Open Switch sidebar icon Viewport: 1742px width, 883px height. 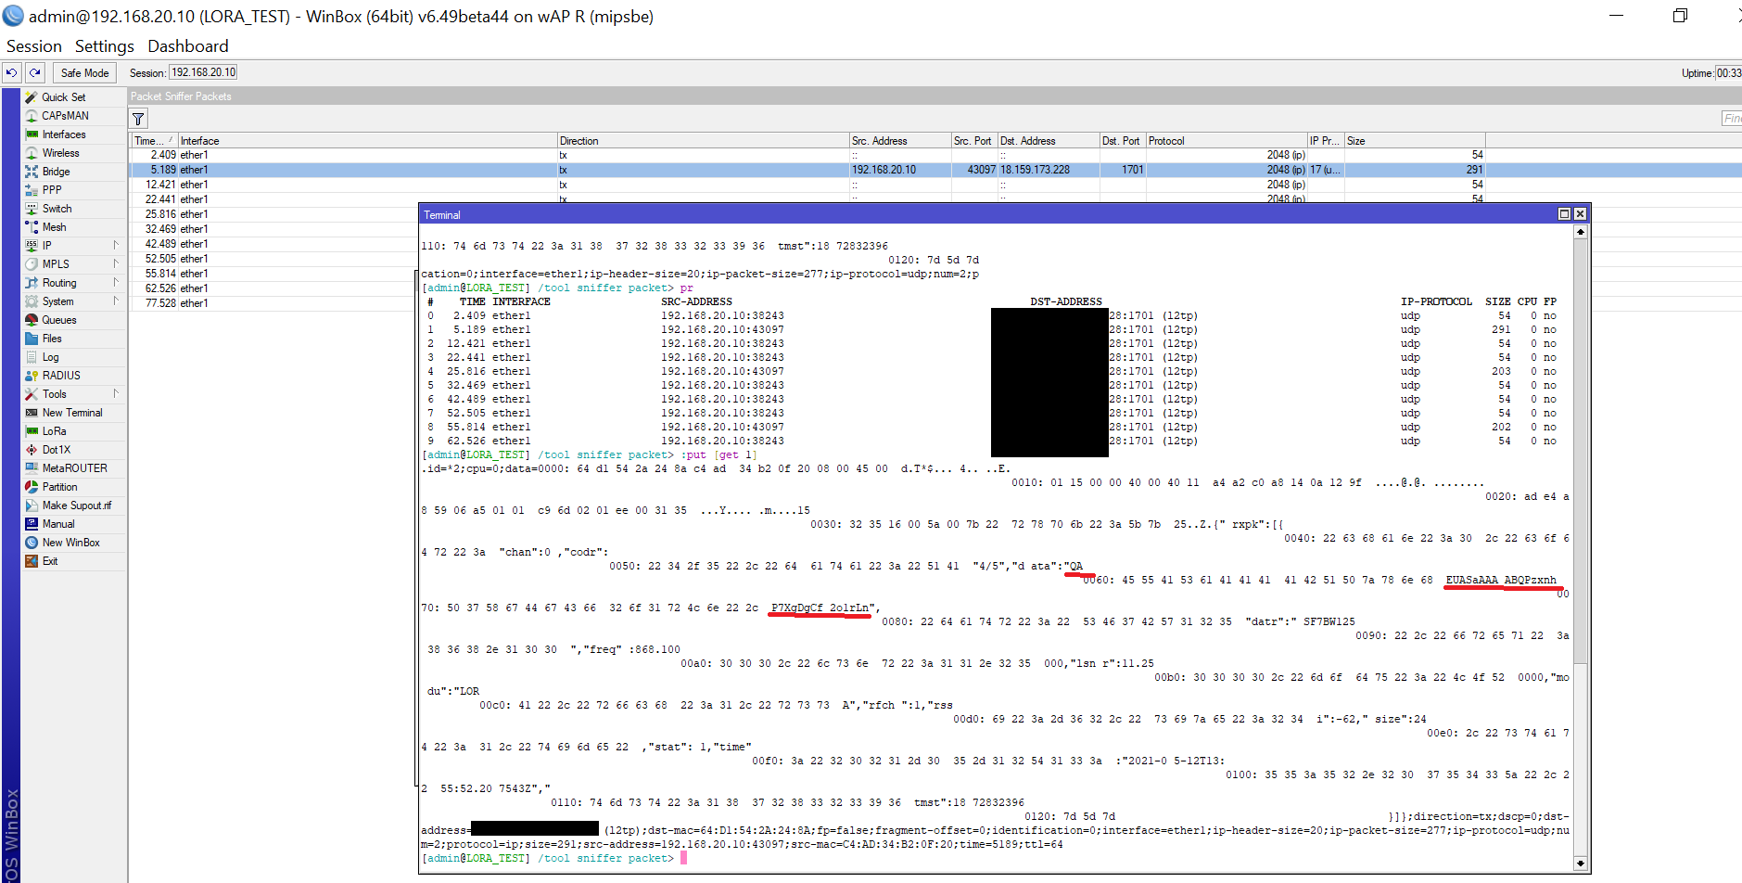pyautogui.click(x=32, y=209)
